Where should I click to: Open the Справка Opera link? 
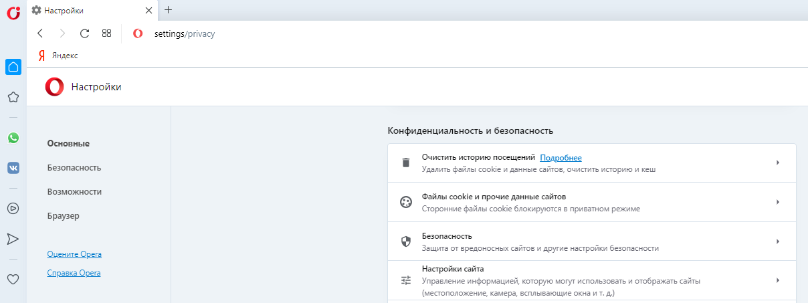tap(74, 273)
